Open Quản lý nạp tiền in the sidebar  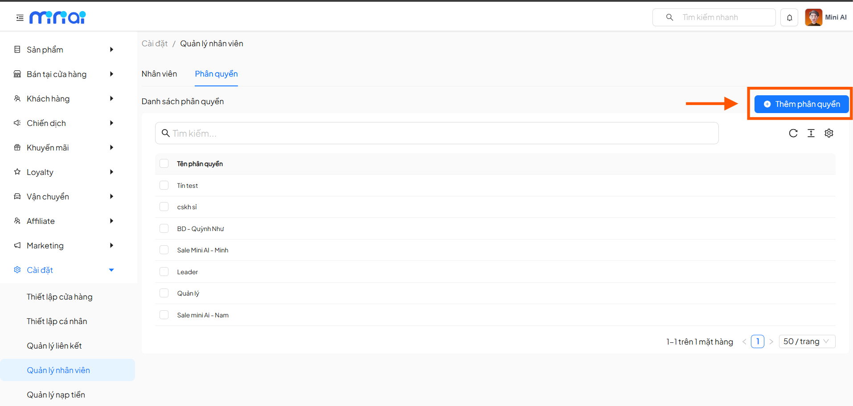57,394
